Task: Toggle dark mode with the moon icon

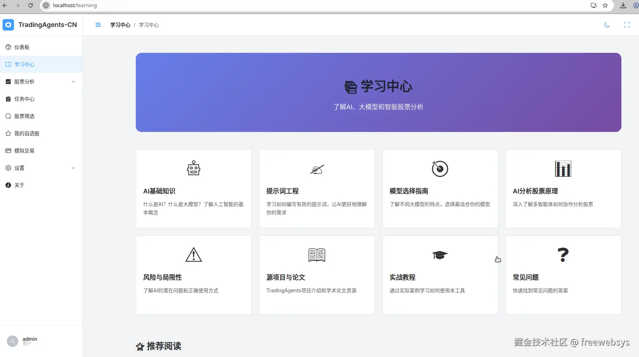Action: coord(607,25)
